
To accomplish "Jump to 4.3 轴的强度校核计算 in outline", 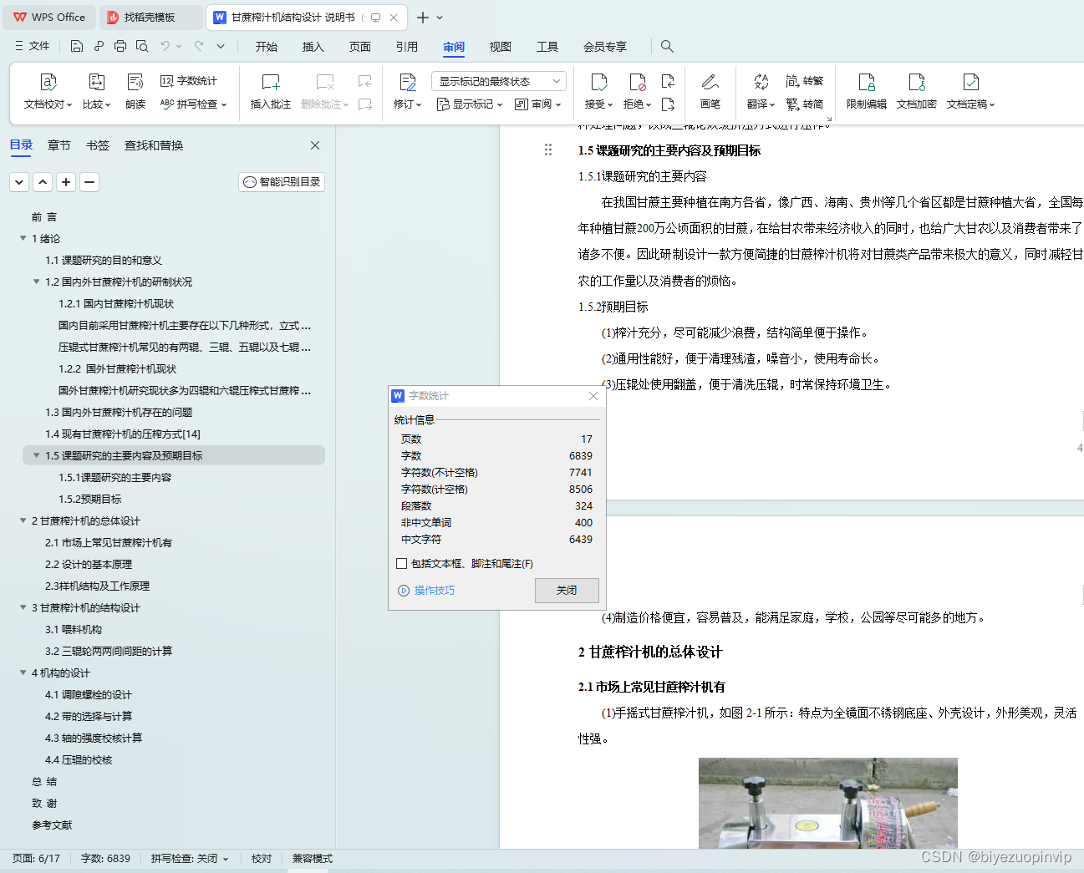I will pyautogui.click(x=94, y=738).
